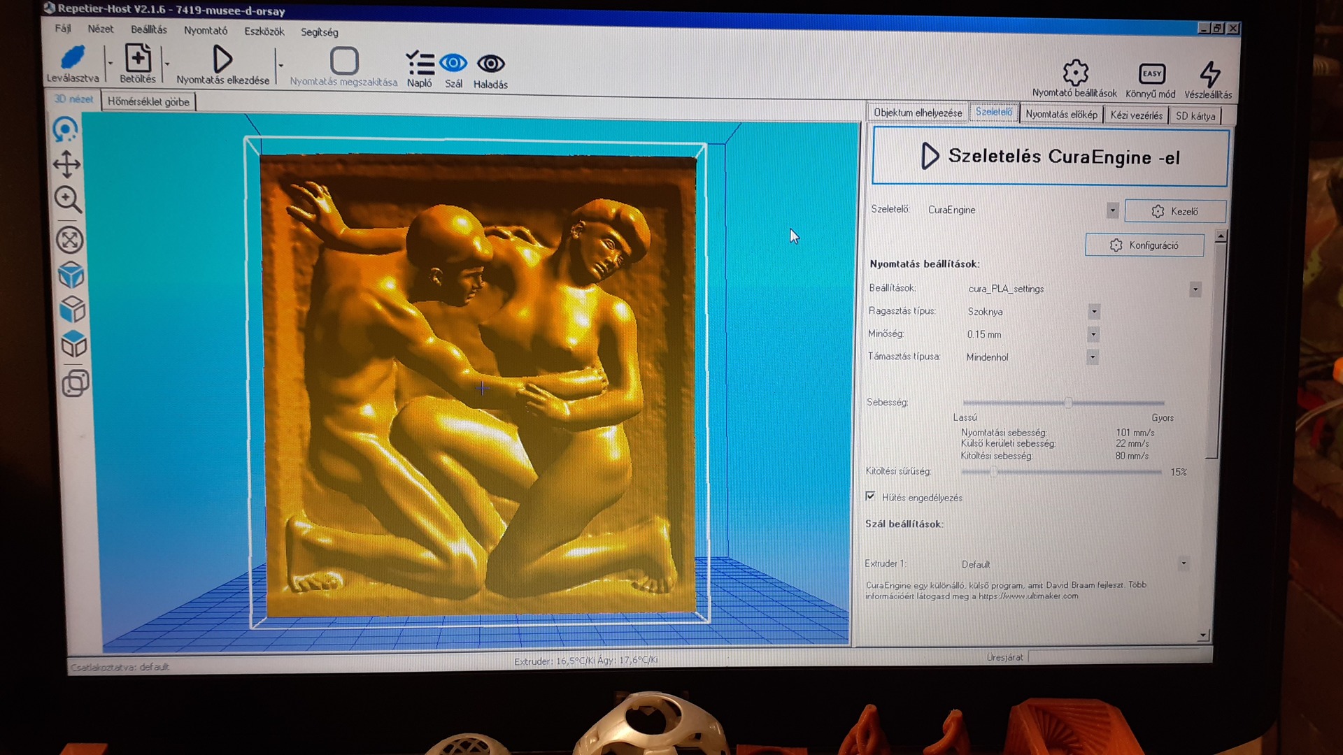
Task: Open the Kézi vezérlés tab
Action: click(1136, 115)
